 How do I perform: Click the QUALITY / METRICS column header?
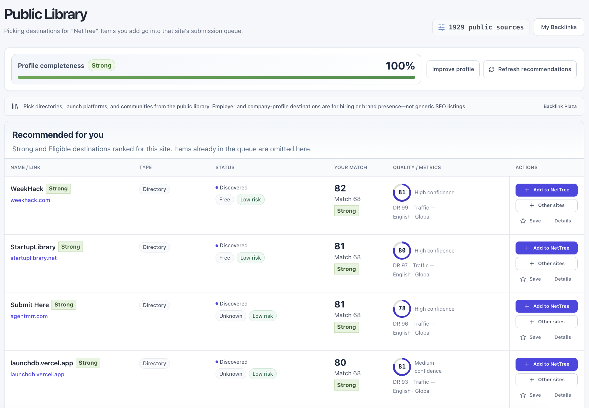tap(417, 167)
